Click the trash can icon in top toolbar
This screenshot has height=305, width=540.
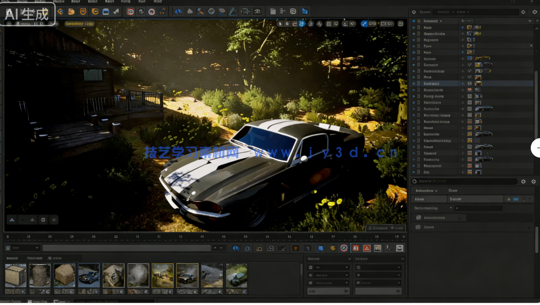pyautogui.click(x=272, y=11)
